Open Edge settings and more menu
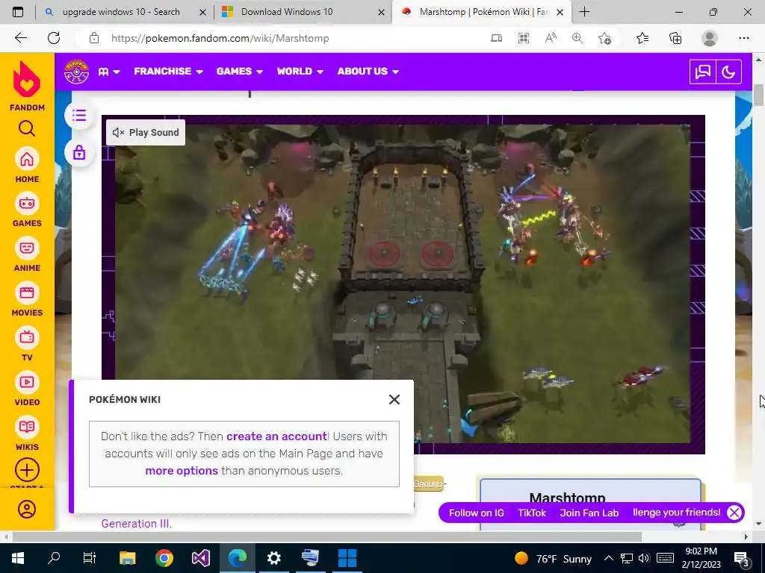The width and height of the screenshot is (765, 573). coord(743,38)
